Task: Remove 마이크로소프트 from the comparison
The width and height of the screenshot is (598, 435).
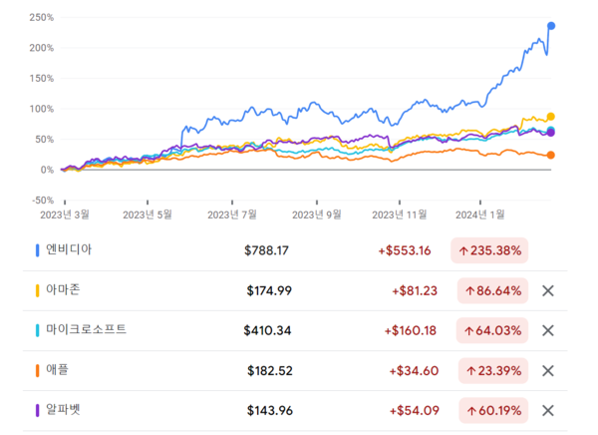Action: 547,330
